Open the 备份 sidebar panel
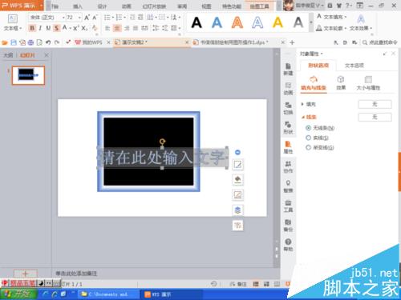Viewport: 401px width, 300px height. click(x=288, y=226)
